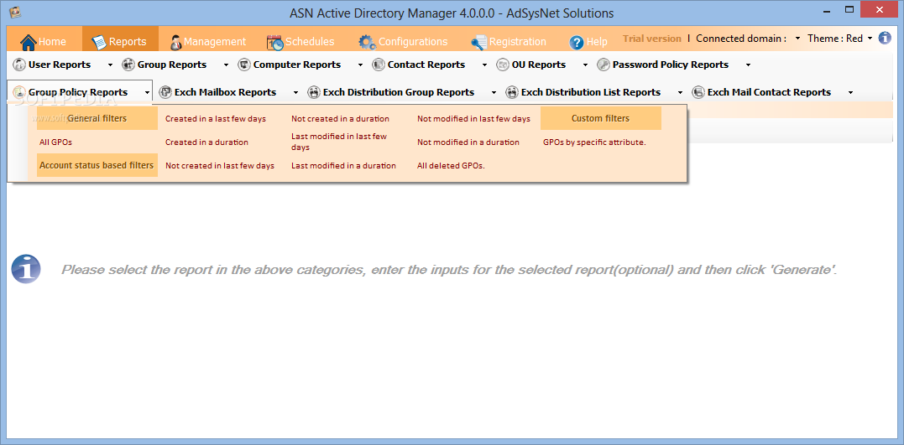
Task: Choose Last modified in a duration
Action: pyautogui.click(x=343, y=166)
